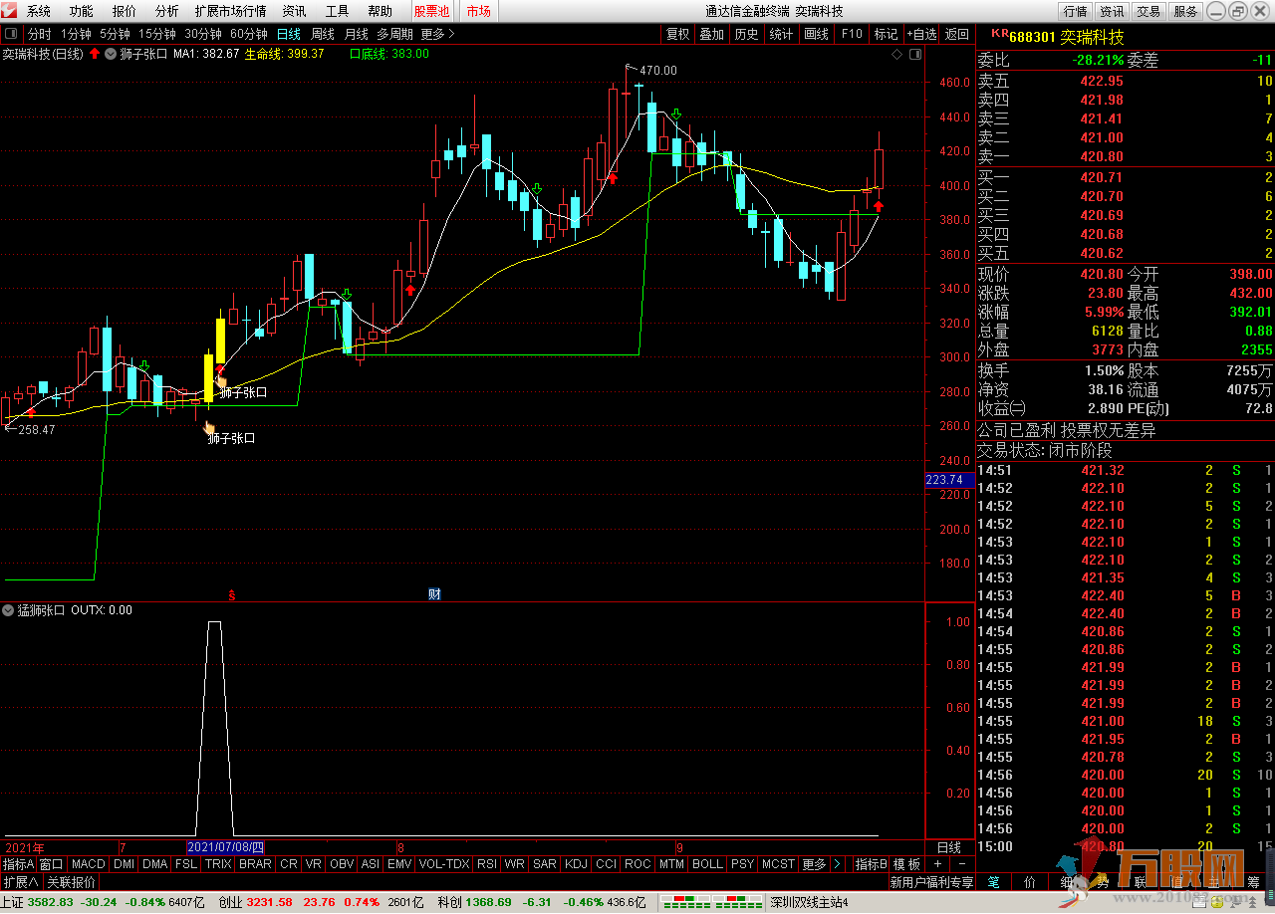Open the round dropdown before 狮子张口
The height and width of the screenshot is (914, 1275).
pyautogui.click(x=110, y=54)
